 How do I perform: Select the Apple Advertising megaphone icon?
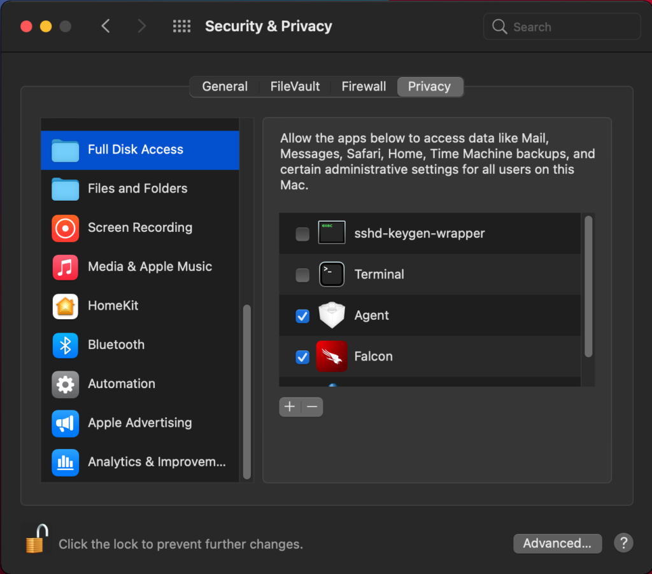65,423
